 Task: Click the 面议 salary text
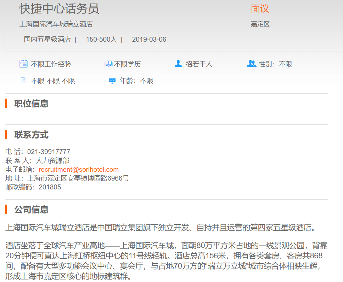tap(260, 9)
